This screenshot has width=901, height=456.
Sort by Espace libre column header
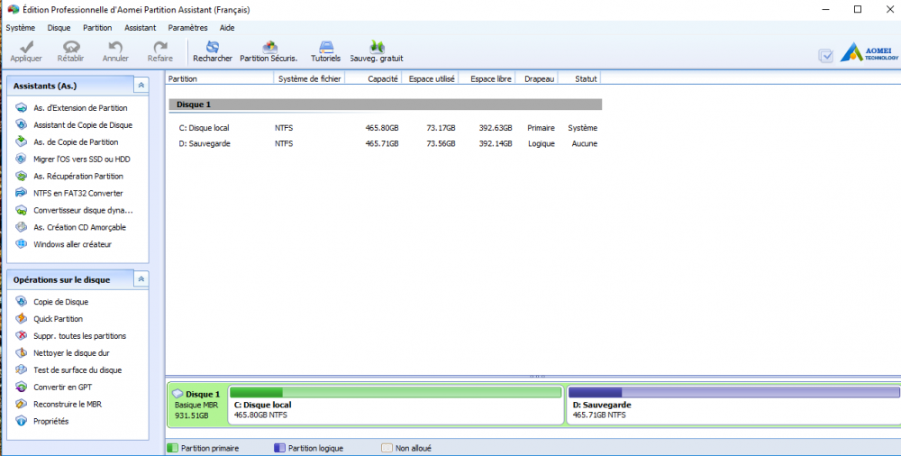(487, 78)
